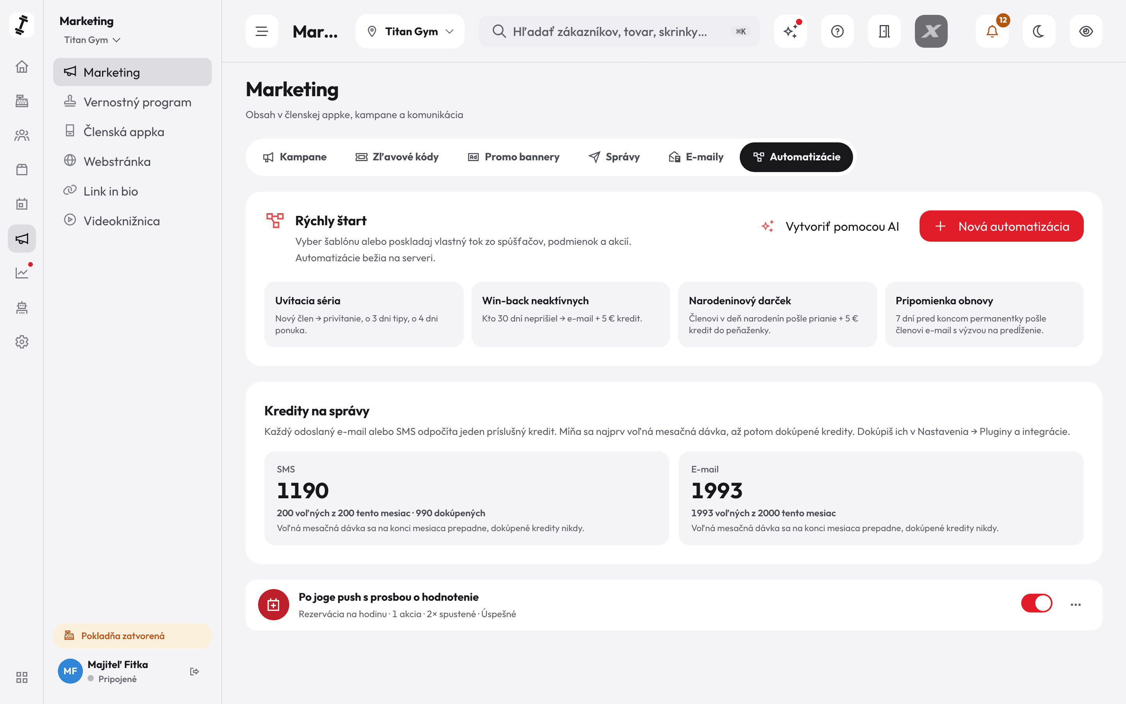Switch to the Zľavové kódy tab
This screenshot has width=1126, height=704.
[397, 157]
